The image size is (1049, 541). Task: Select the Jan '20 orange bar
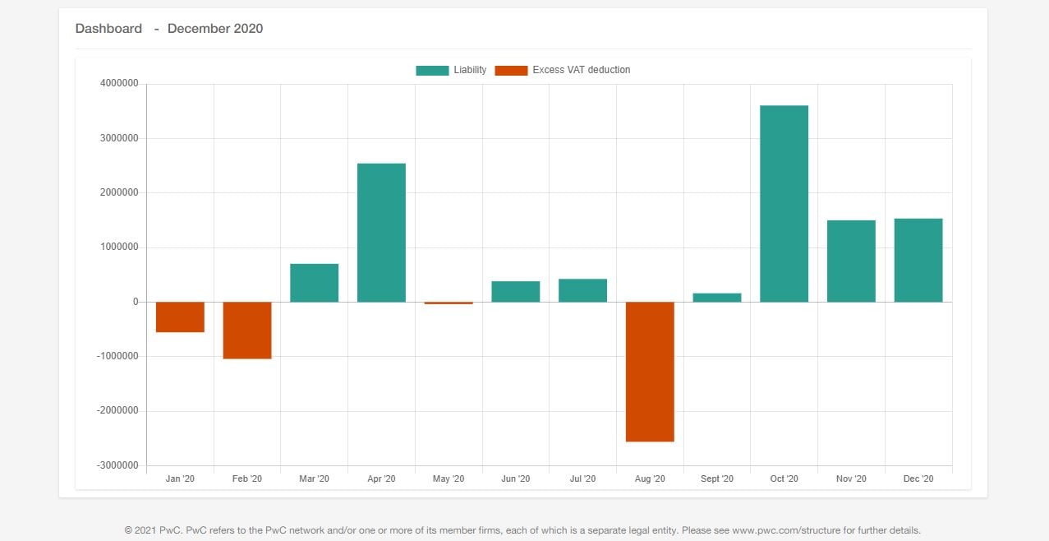click(x=180, y=317)
